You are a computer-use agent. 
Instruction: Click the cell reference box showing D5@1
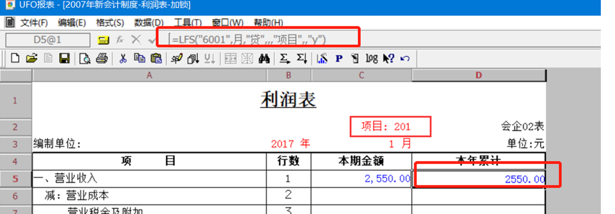coord(47,40)
